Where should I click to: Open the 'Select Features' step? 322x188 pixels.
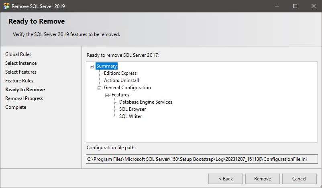tap(21, 72)
